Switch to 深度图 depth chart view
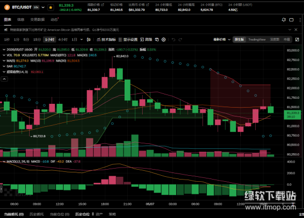Viewport: 304px width, 218px height. 274,40
